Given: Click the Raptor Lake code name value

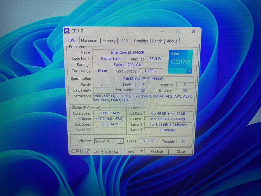Looking at the screenshot, I should pyautogui.click(x=110, y=59).
